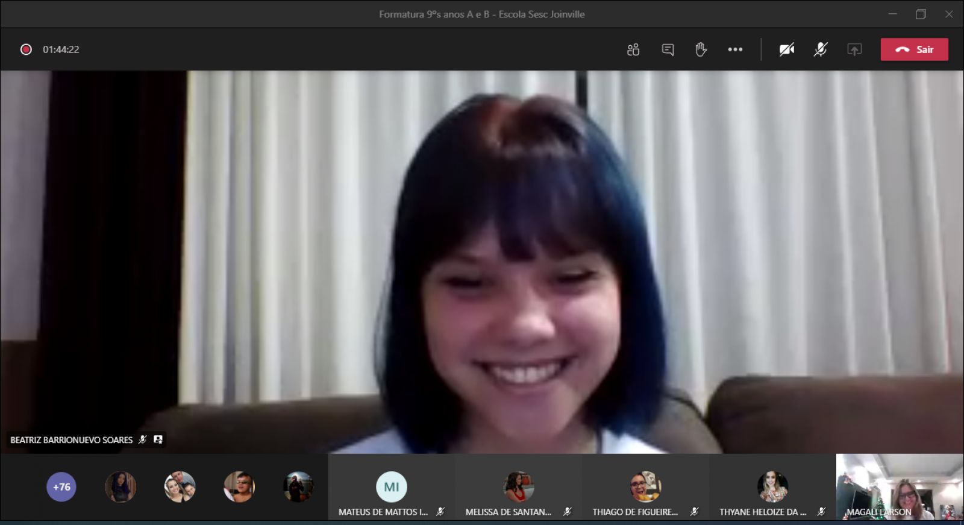Click the muted mic icon beside Beatriz's name

pos(143,440)
